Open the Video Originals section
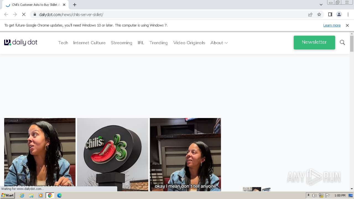354x199 pixels. [x=189, y=43]
